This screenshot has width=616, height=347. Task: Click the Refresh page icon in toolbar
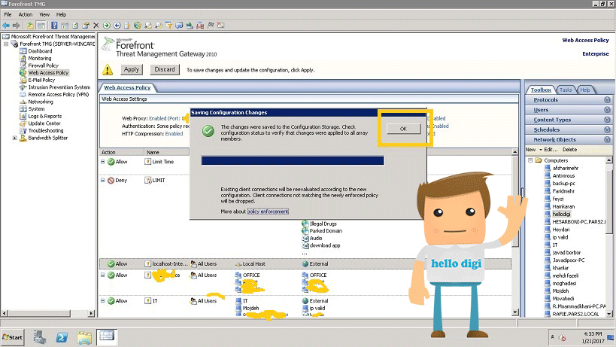[75, 26]
